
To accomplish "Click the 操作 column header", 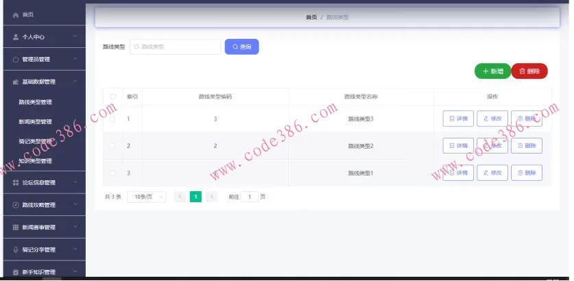I will pos(492,97).
